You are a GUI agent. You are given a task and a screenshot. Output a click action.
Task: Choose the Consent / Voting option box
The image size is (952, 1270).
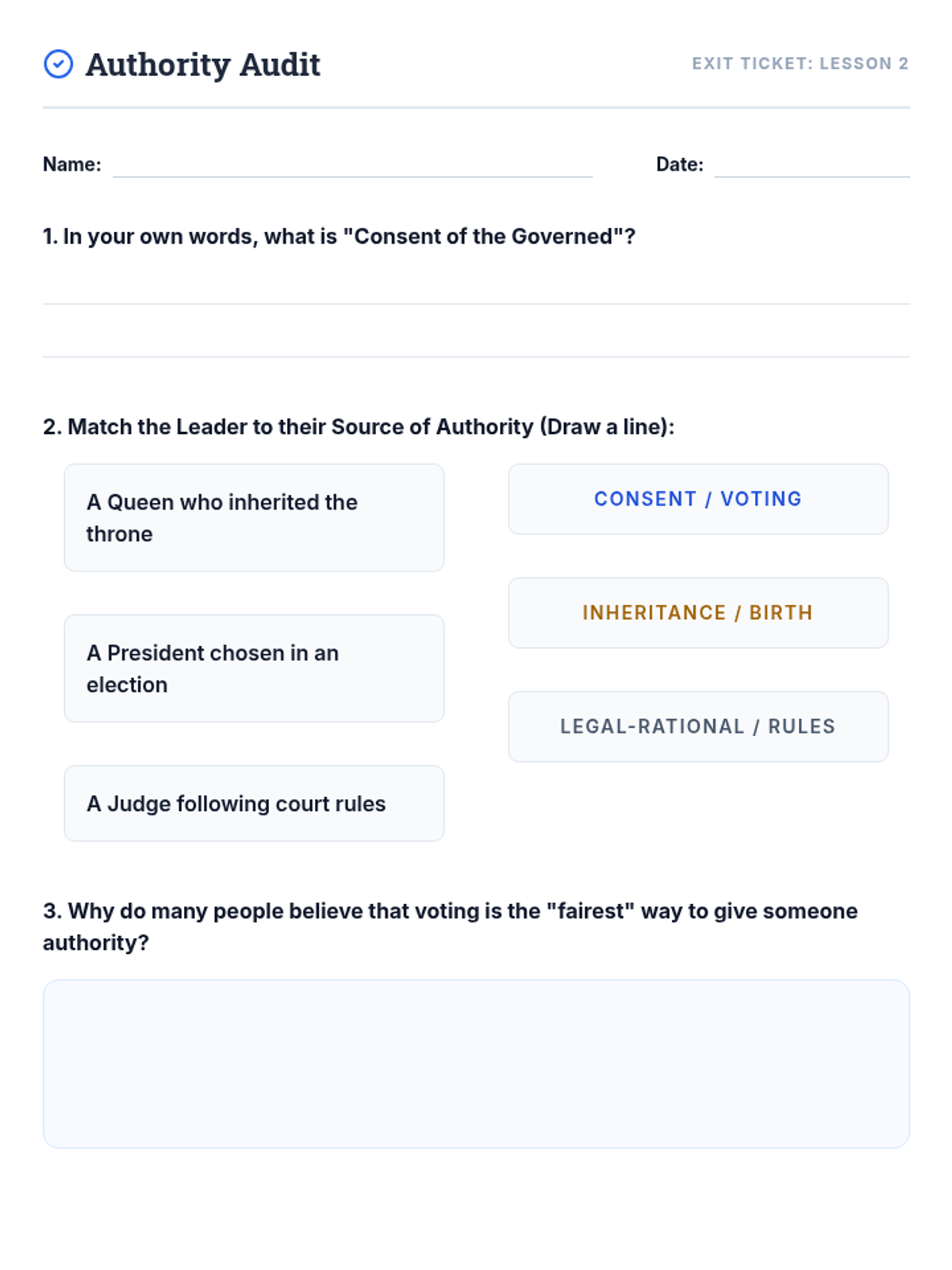[x=698, y=499]
